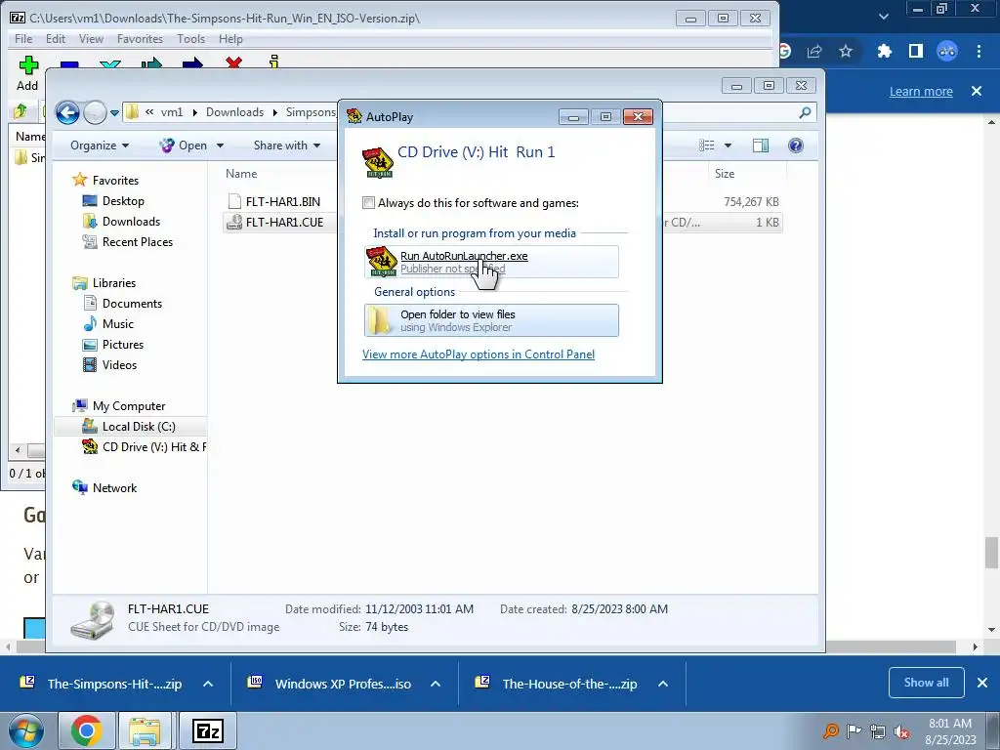The height and width of the screenshot is (750, 1000).
Task: Select Documents library
Action: (132, 304)
